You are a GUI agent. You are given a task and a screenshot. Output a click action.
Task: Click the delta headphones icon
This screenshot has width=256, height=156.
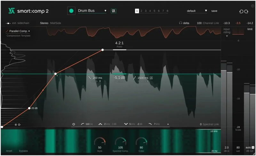coord(180,23)
